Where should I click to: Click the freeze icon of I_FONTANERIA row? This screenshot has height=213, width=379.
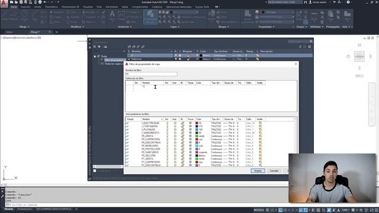pos(175,126)
